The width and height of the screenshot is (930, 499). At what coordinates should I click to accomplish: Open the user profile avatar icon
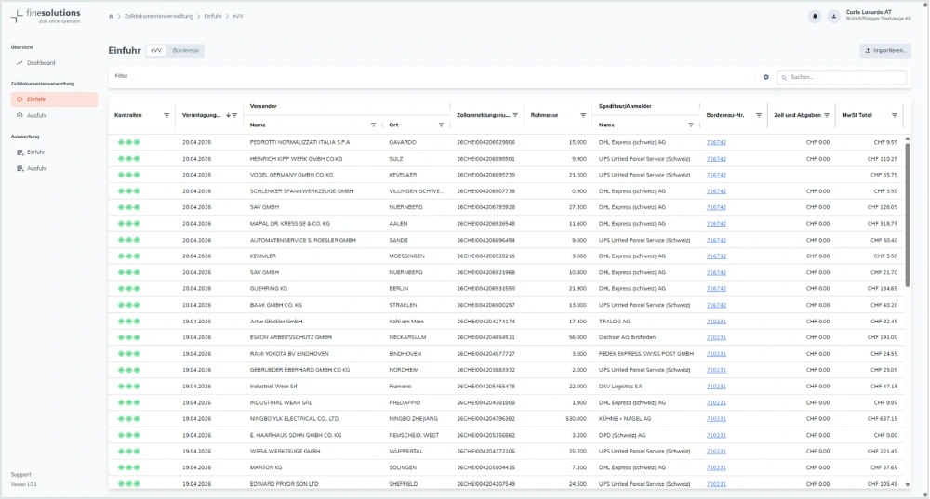(833, 17)
